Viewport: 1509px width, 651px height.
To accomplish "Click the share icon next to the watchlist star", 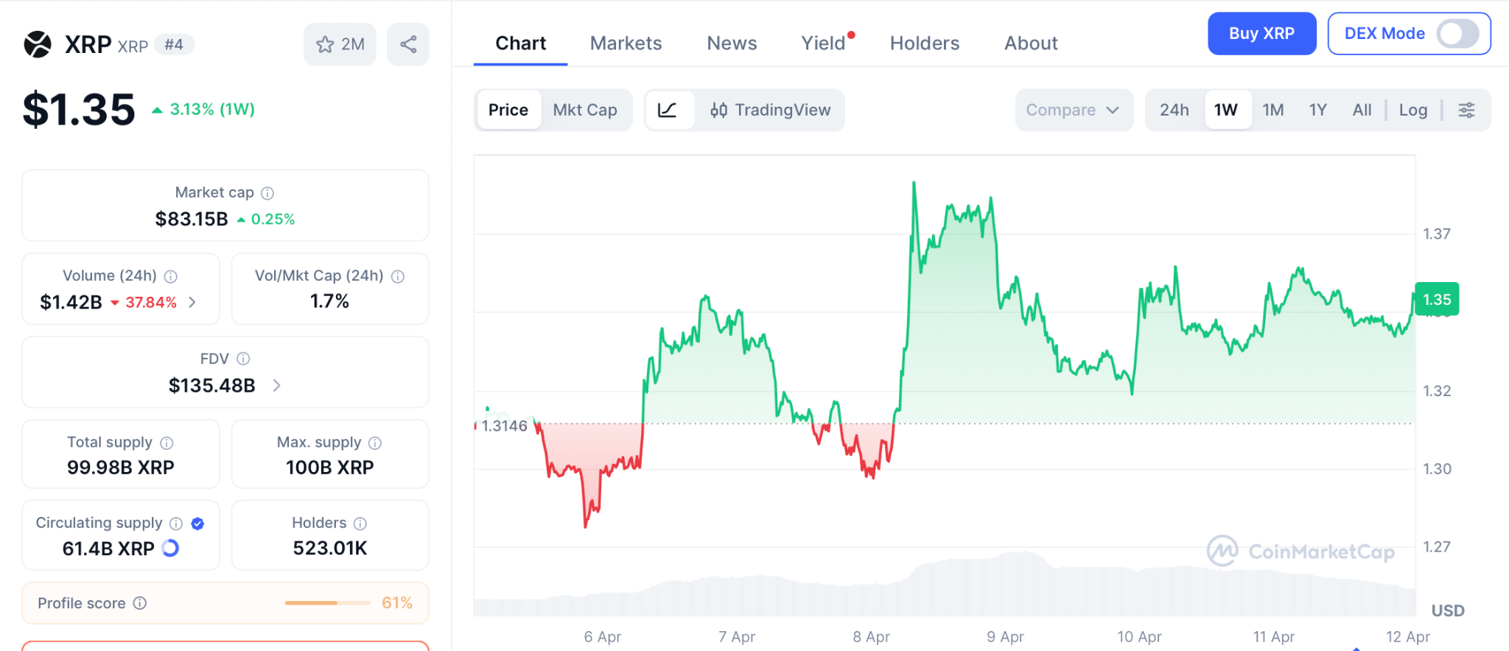I will pyautogui.click(x=408, y=44).
